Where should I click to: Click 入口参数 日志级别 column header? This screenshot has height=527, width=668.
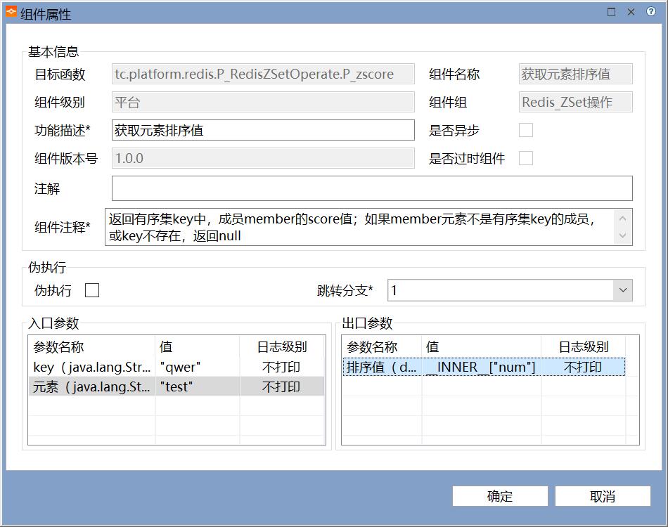282,346
